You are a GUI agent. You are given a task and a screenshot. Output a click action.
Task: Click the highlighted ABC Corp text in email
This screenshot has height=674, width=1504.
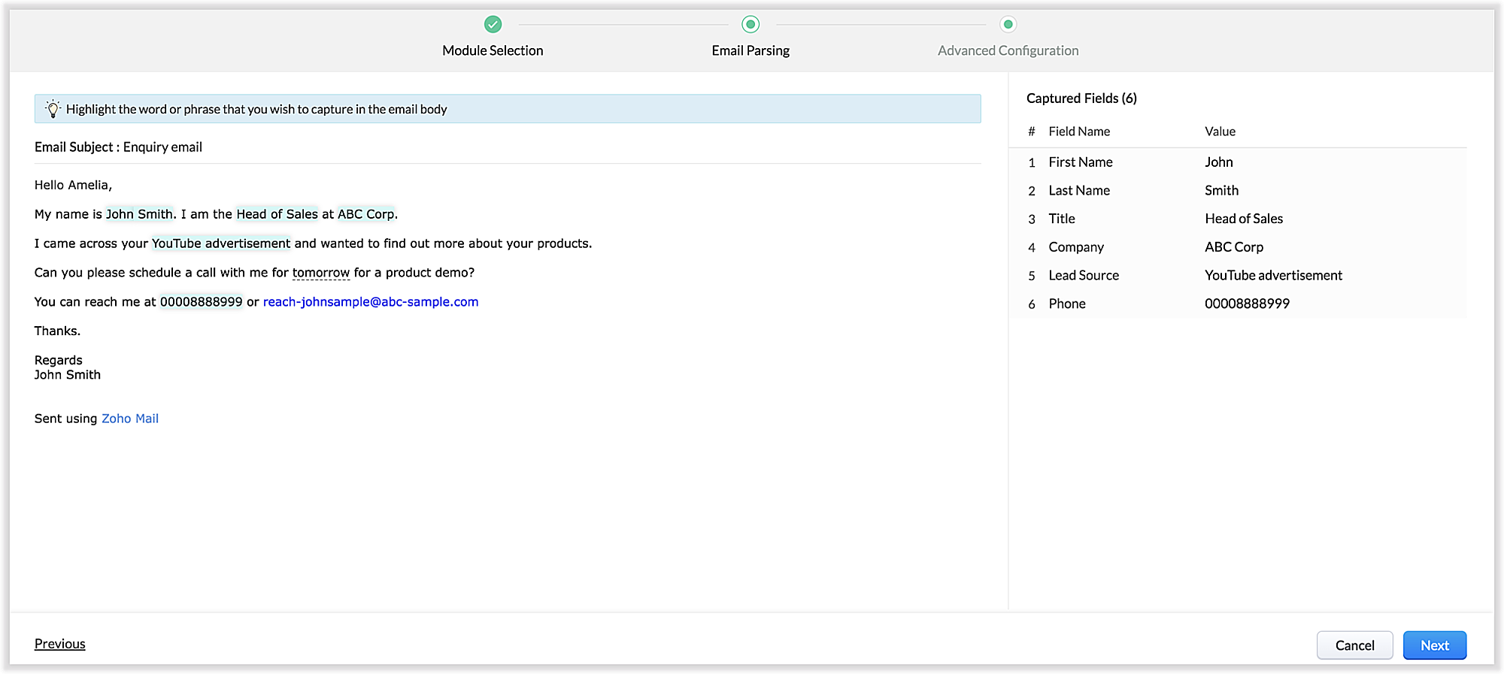click(365, 214)
